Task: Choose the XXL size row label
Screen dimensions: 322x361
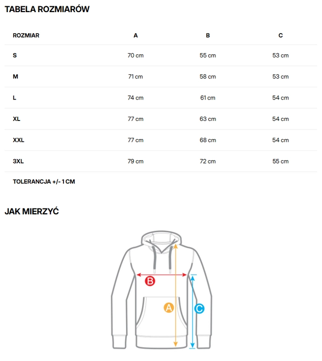Action: coord(19,140)
